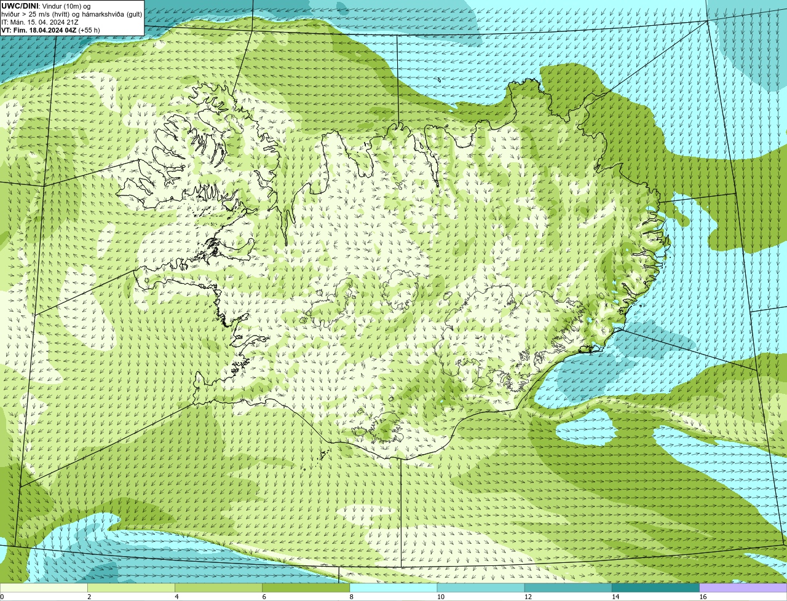
Task: Click the '2' label on the color scale
Action: [89, 597]
